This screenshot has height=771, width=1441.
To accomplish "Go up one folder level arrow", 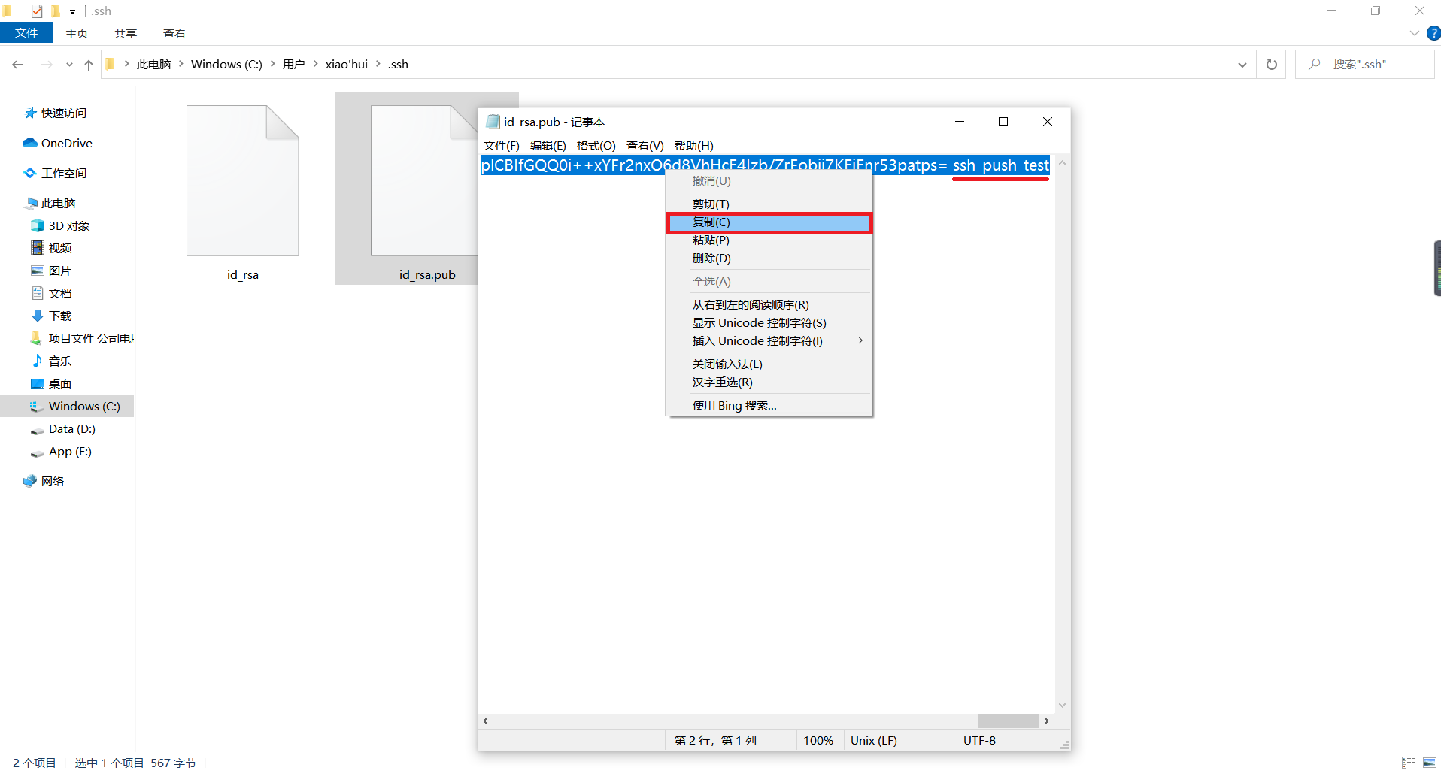I will point(89,65).
